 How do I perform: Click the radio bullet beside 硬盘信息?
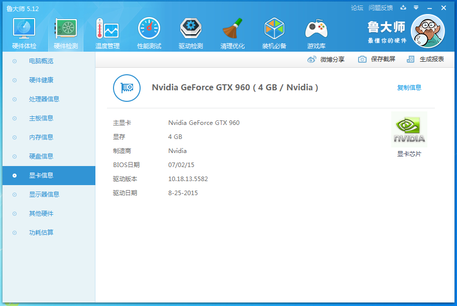click(x=15, y=157)
